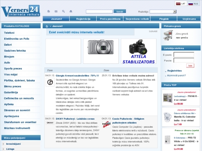Image resolution: width=202 pixels, height=151 pixels.
Task: Click the magnifier search icon in header
Action: pyautogui.click(x=63, y=11)
